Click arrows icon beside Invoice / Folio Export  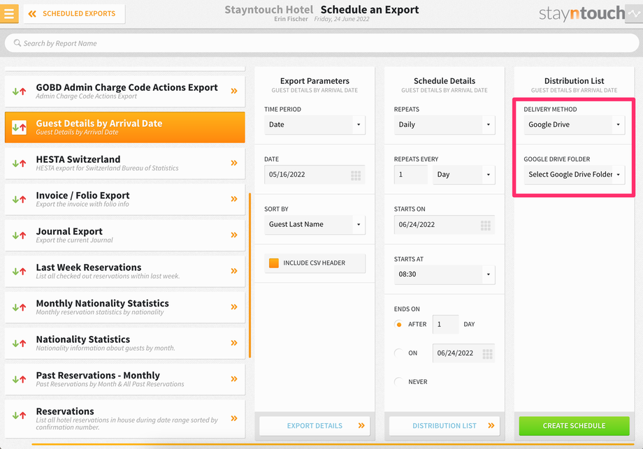pos(19,200)
